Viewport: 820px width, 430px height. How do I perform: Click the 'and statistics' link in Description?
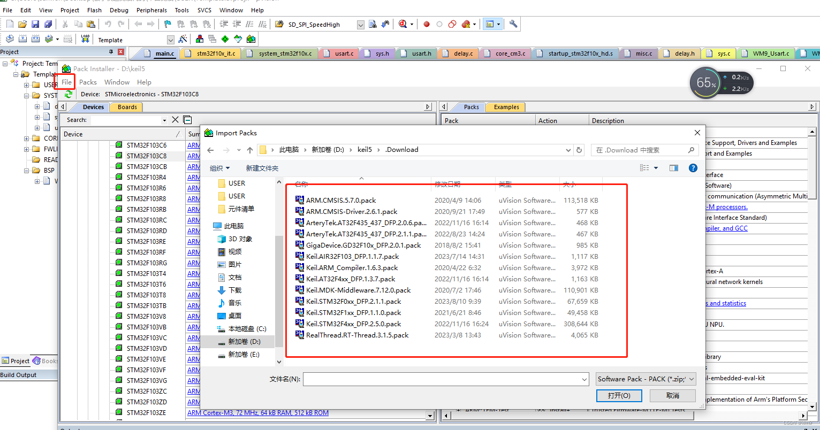pos(726,303)
